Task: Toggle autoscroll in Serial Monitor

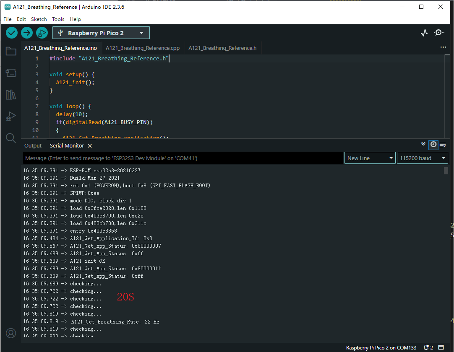Action: (x=423, y=144)
